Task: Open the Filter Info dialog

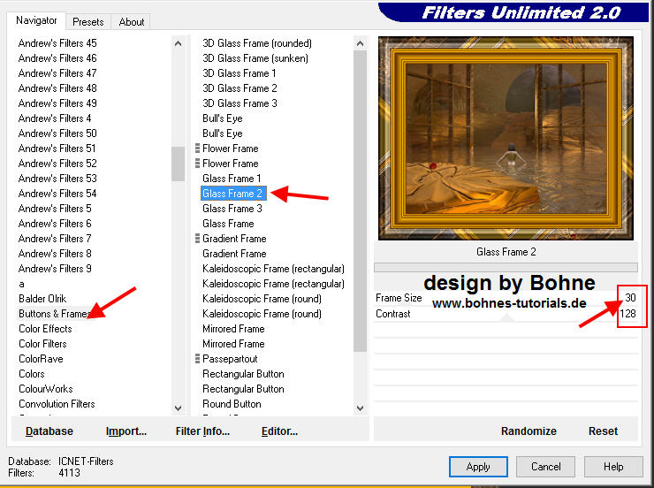Action: (x=202, y=431)
